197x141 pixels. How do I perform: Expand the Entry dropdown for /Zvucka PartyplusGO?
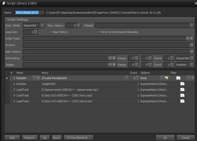(126, 78)
